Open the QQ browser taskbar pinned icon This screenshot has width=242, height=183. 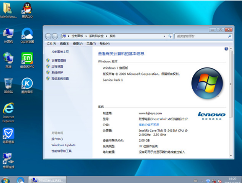21,180
